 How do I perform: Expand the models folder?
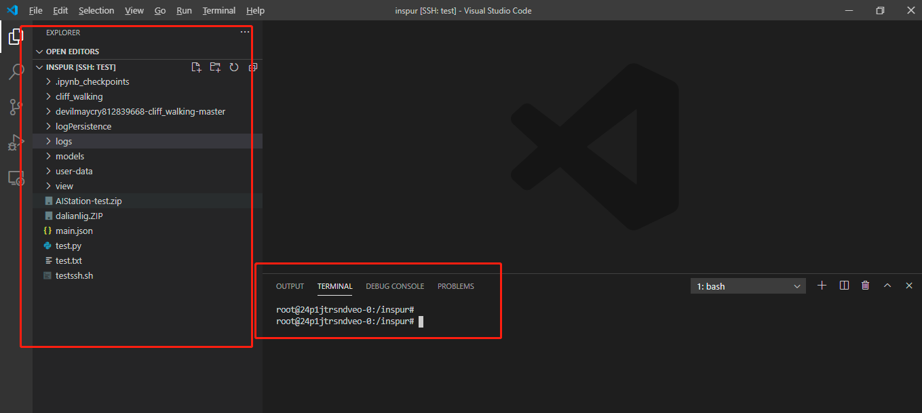pos(69,156)
